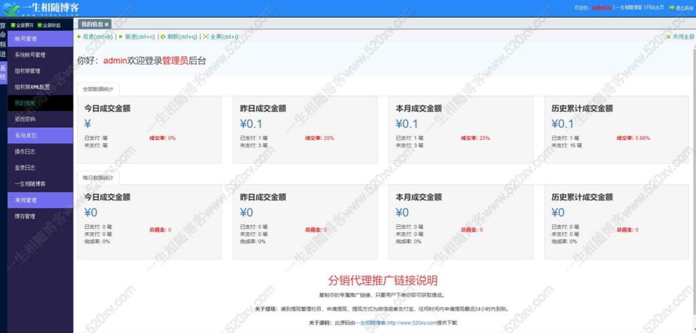Switch to the 算命频道 channel tab
Image resolution: width=696 pixels, height=333 pixels.
(3, 40)
